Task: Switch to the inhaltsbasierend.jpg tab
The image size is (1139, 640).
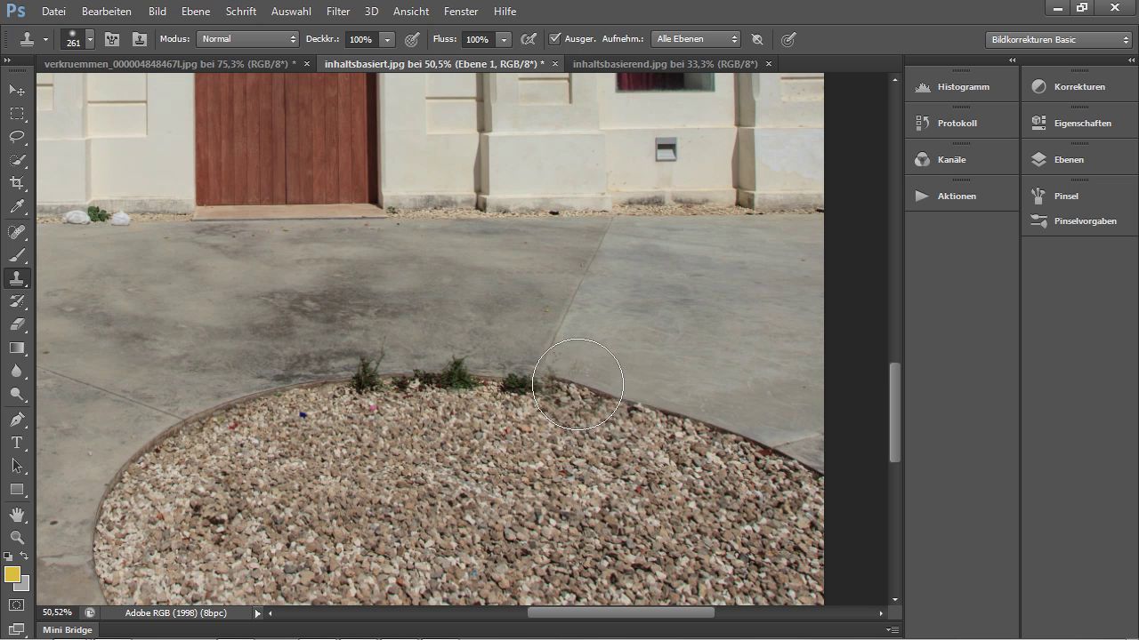Action: click(x=665, y=64)
